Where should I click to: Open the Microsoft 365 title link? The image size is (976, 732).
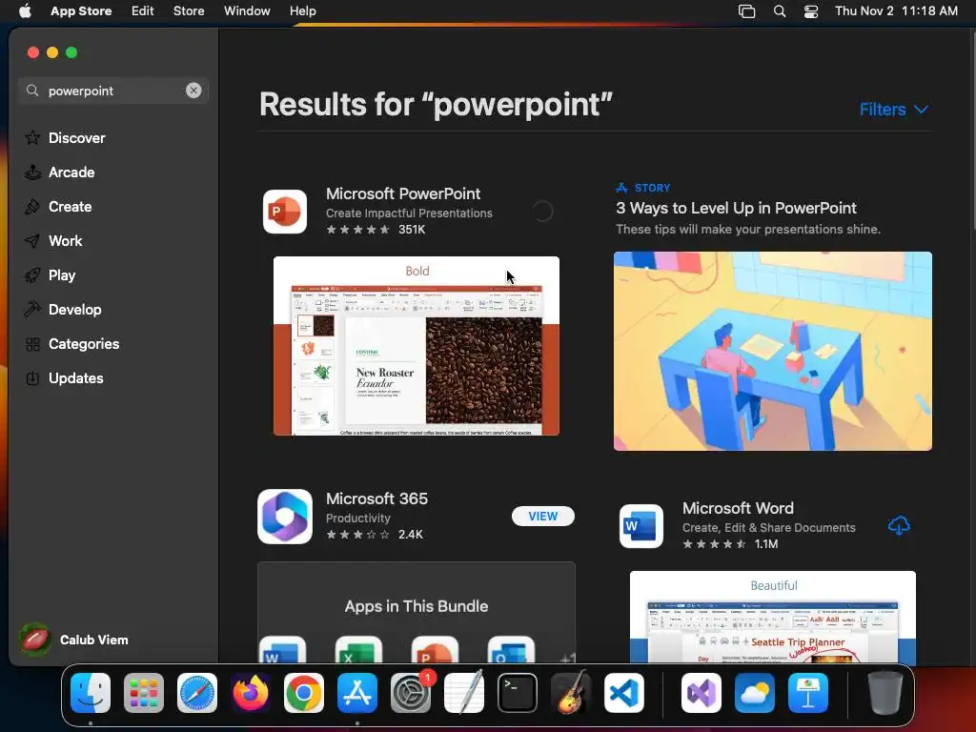click(x=377, y=498)
